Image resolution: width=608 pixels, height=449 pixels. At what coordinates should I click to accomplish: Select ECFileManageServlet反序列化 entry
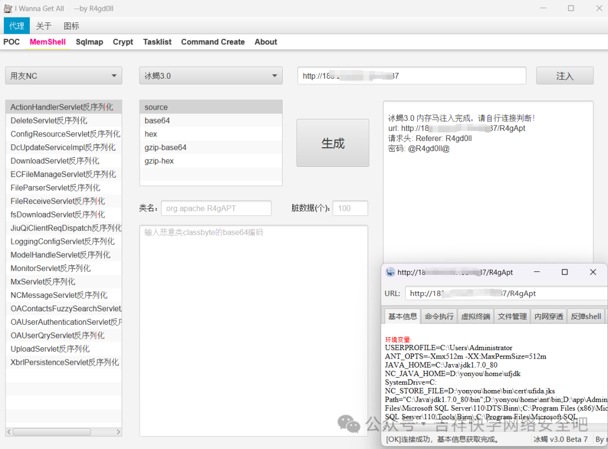coord(64,174)
